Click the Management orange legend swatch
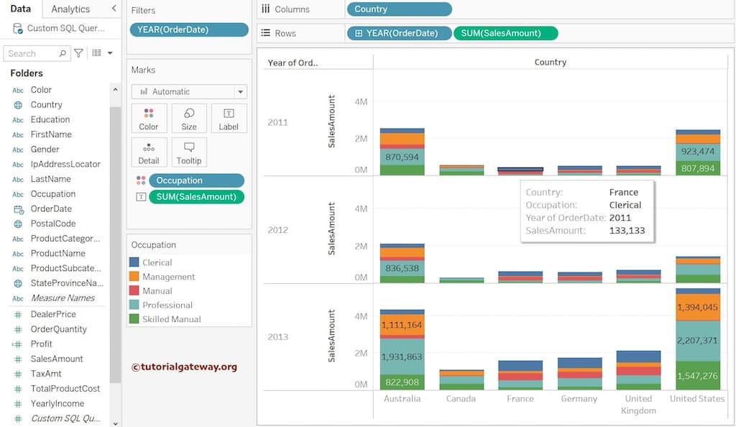The width and height of the screenshot is (736, 427). click(x=134, y=276)
